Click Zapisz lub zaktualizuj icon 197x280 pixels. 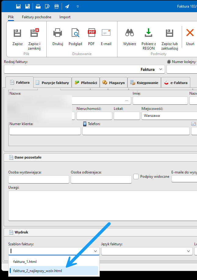tap(169, 33)
